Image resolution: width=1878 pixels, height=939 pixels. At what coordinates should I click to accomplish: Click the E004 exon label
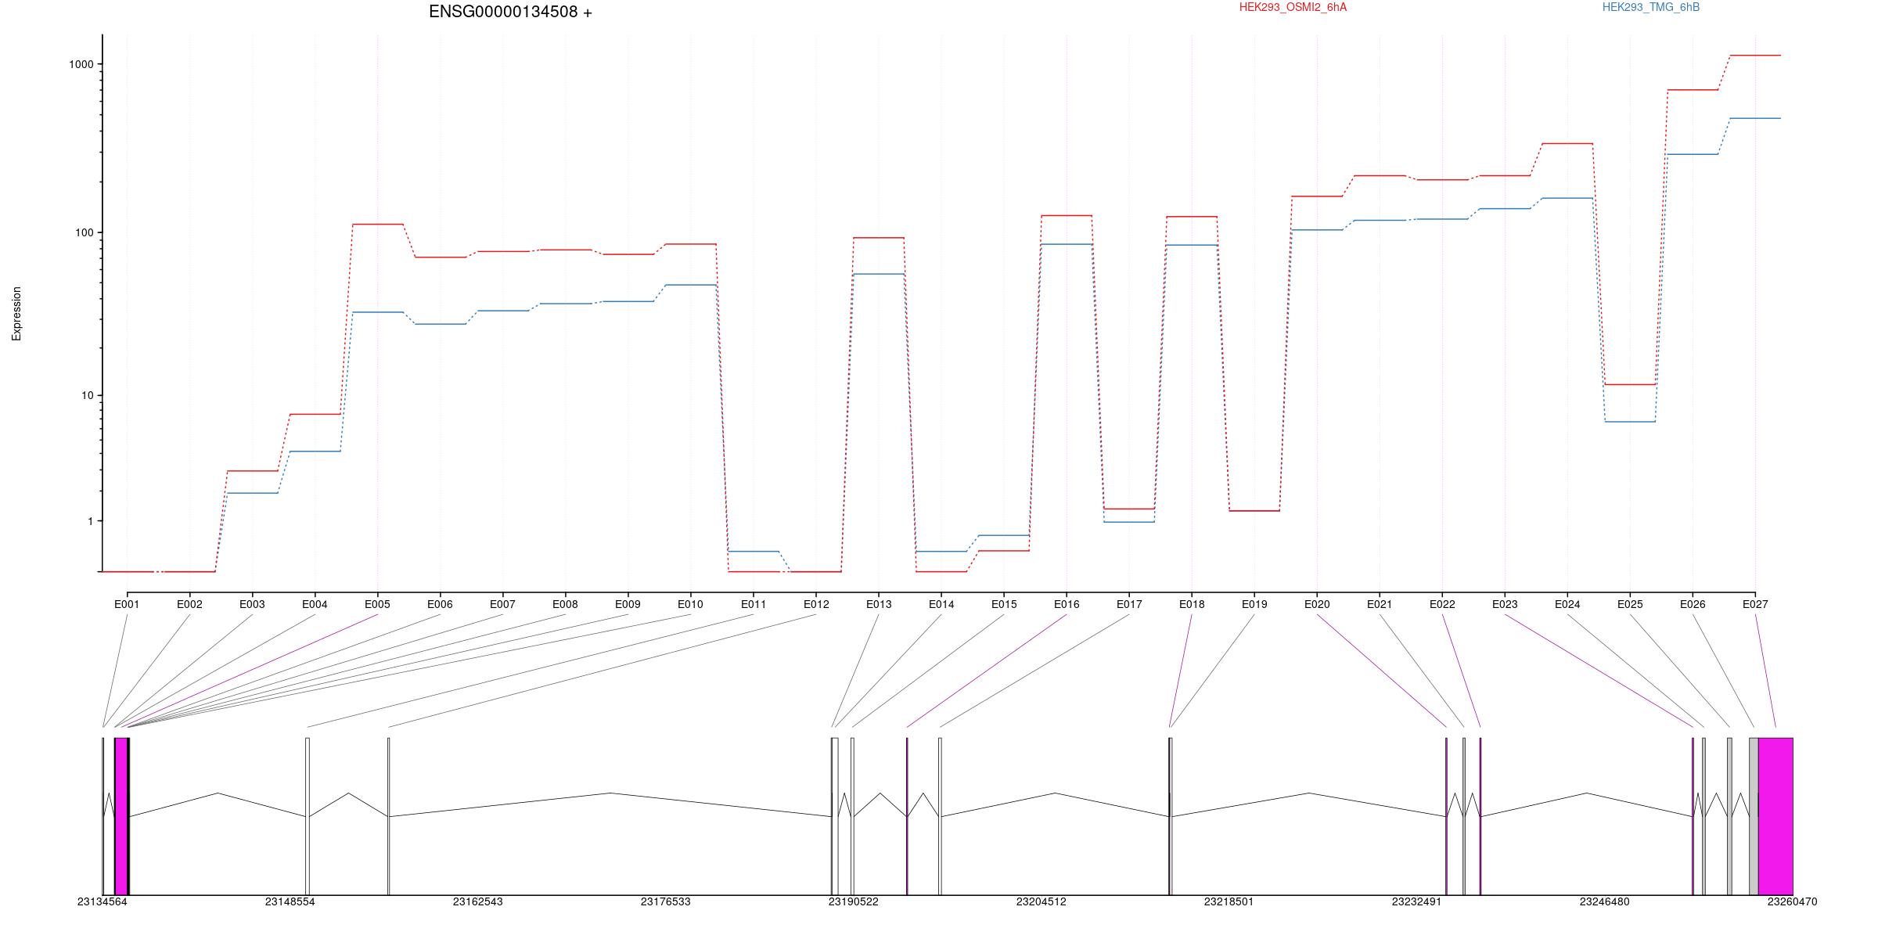tap(315, 604)
